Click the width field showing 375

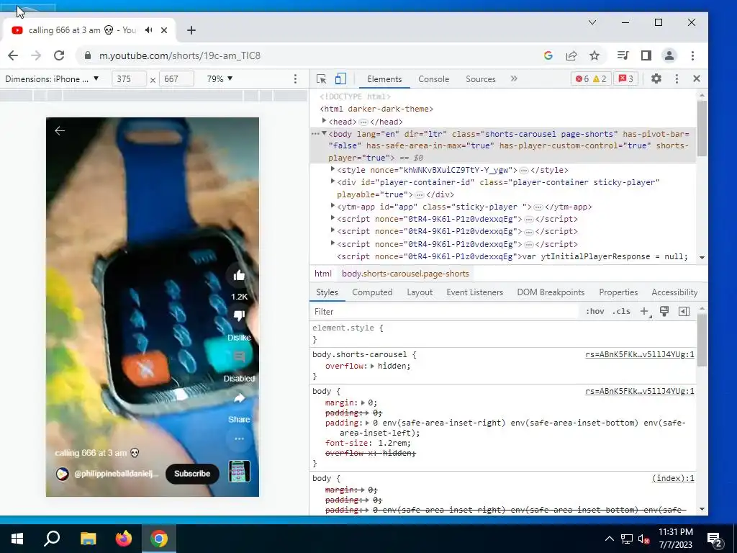129,79
